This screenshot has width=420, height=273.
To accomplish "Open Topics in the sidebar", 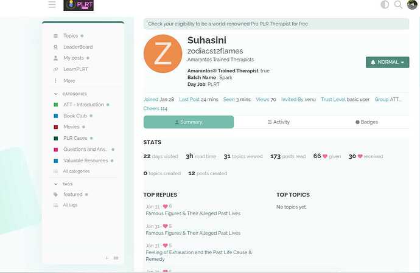I will click(x=71, y=36).
